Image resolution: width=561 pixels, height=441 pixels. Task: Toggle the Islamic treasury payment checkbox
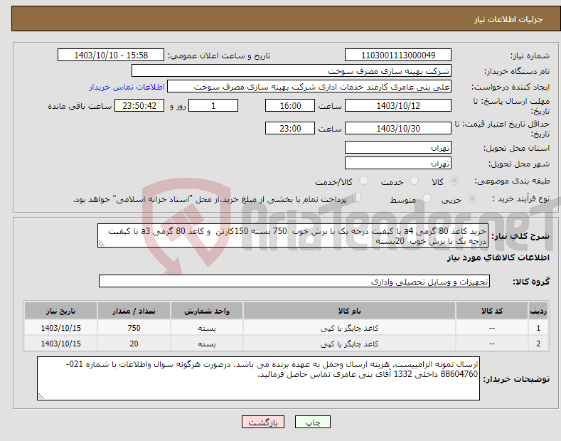(357, 198)
